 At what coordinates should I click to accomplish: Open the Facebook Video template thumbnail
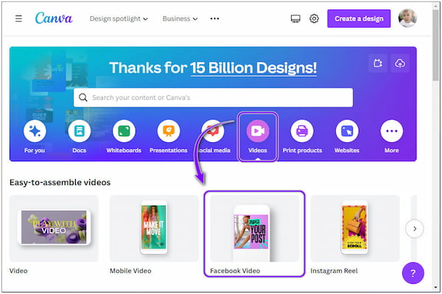254,228
